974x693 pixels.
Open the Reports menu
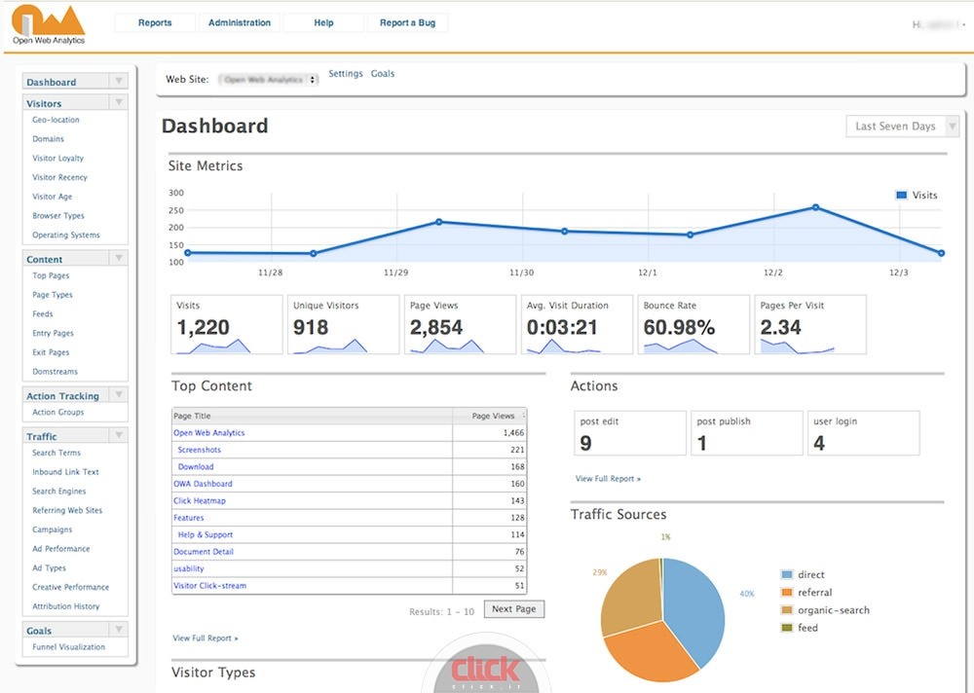tap(155, 23)
